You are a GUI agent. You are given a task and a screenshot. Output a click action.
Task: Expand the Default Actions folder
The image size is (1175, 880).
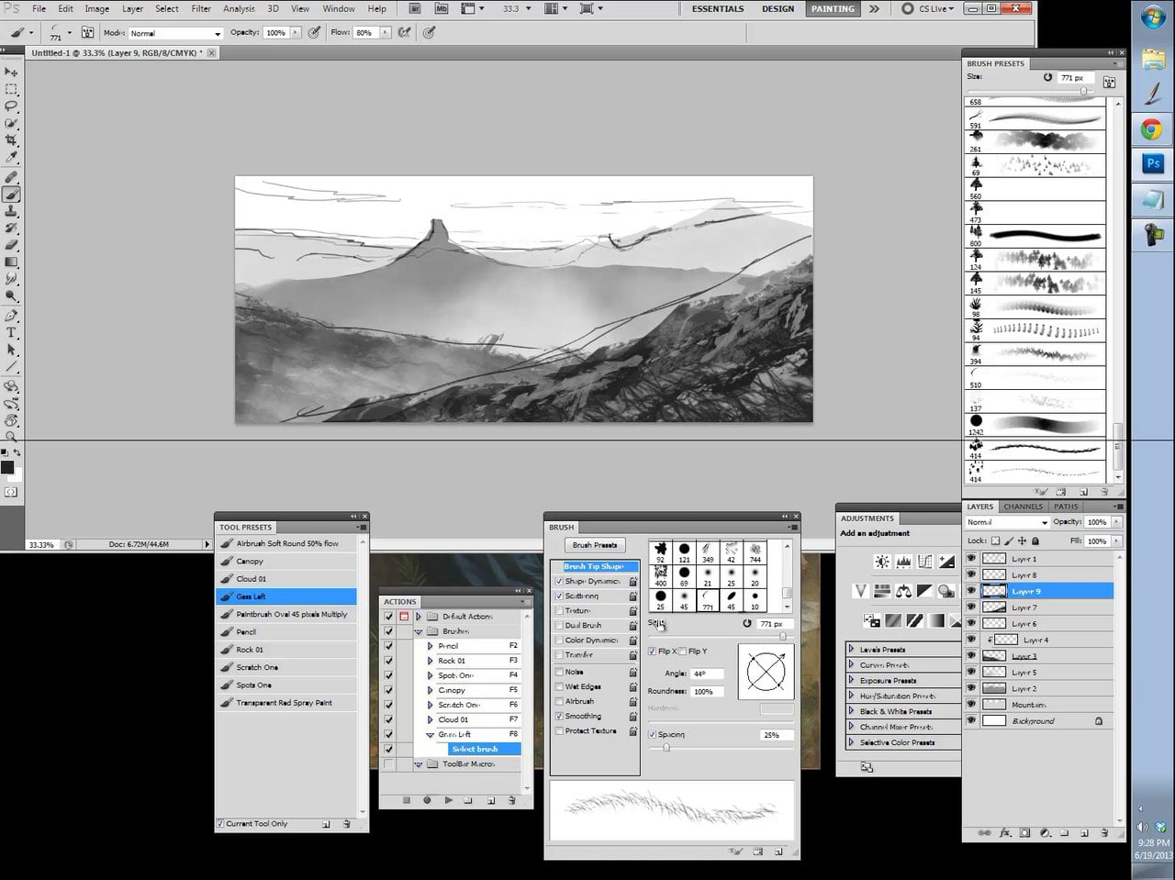pyautogui.click(x=419, y=617)
